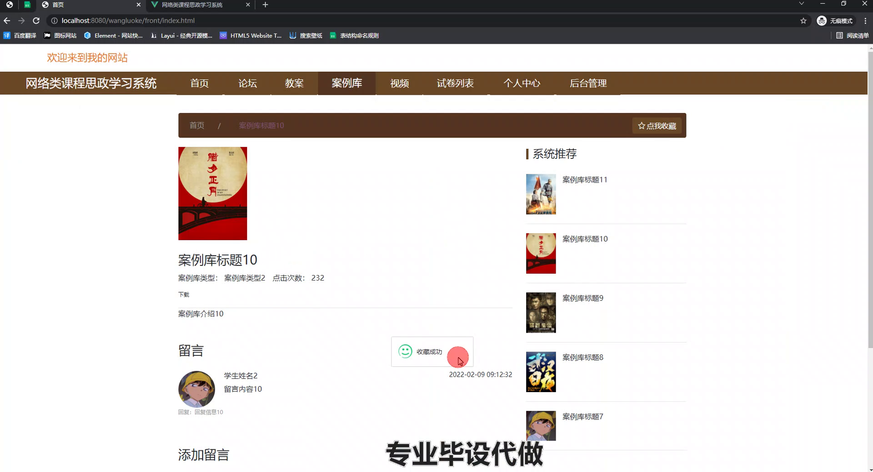Select the 案例库 nav menu item
This screenshot has width=873, height=472.
coord(346,83)
